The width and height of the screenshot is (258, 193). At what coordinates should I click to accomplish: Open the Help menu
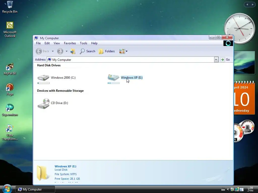click(94, 43)
